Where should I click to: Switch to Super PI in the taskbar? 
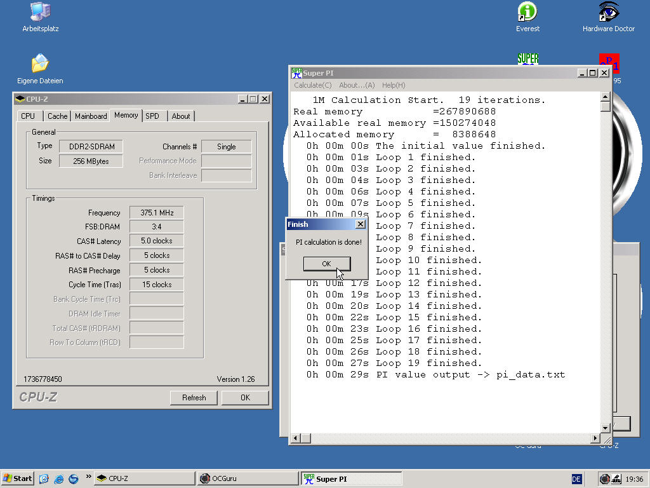click(x=352, y=478)
